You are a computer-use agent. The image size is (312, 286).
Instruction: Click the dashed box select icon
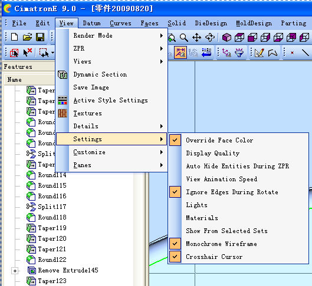[44, 52]
